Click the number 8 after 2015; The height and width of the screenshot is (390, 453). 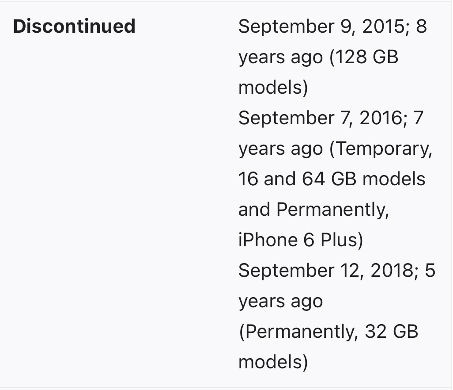click(x=421, y=27)
